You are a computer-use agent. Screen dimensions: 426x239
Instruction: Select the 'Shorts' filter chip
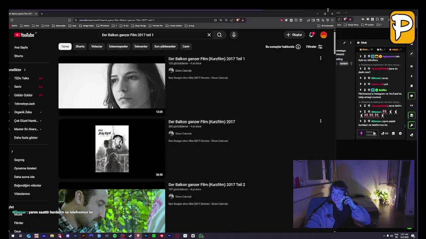pos(80,46)
